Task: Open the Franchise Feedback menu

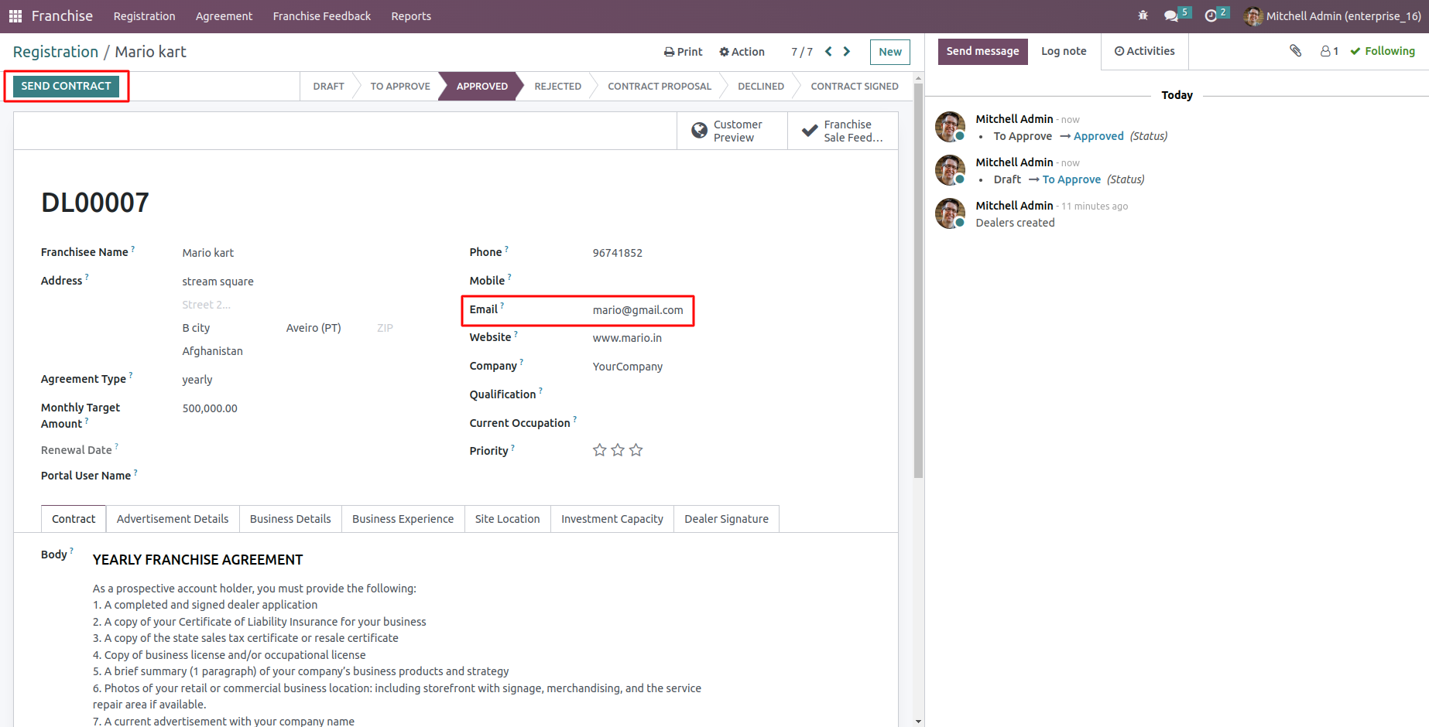Action: (322, 16)
